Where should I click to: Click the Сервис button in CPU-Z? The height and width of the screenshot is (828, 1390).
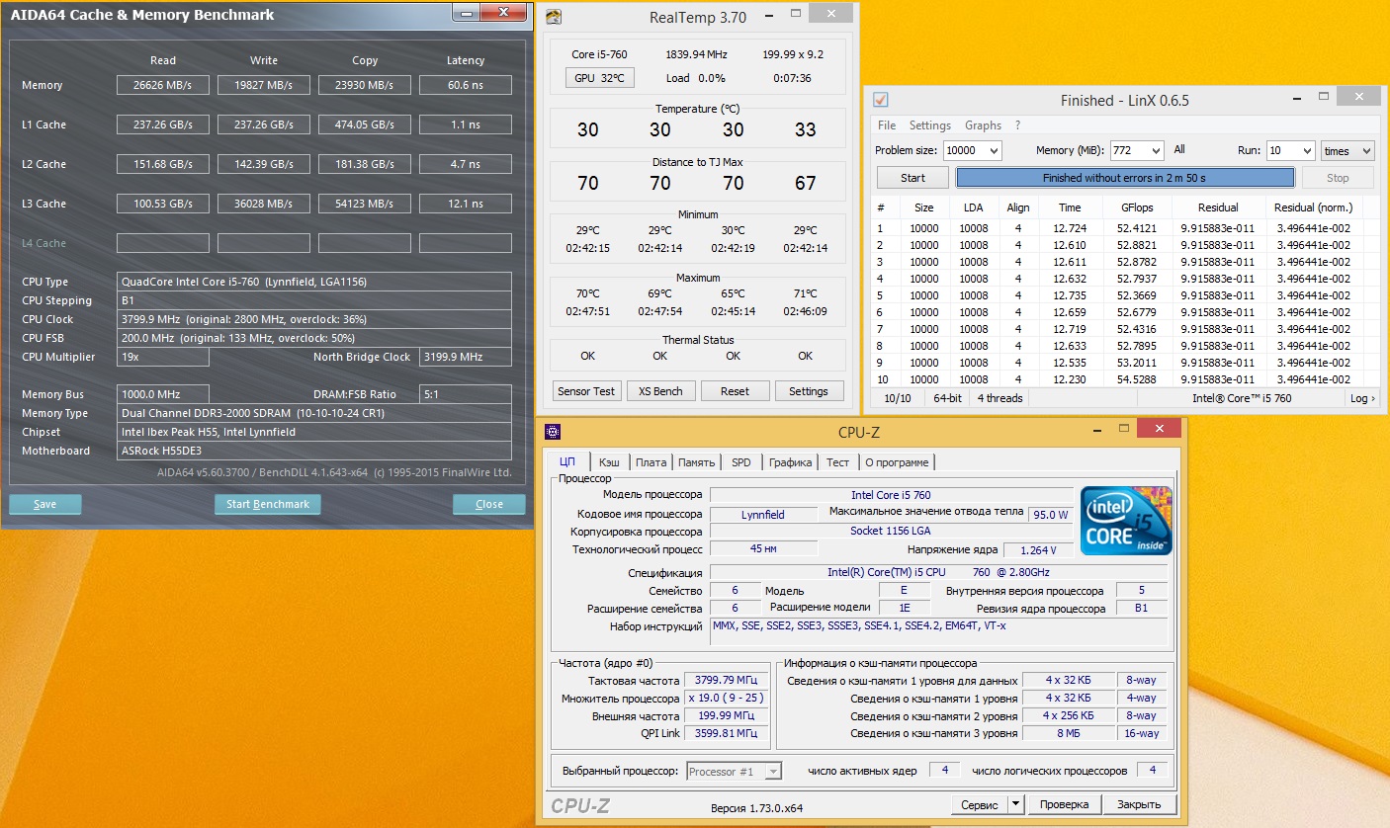[979, 804]
